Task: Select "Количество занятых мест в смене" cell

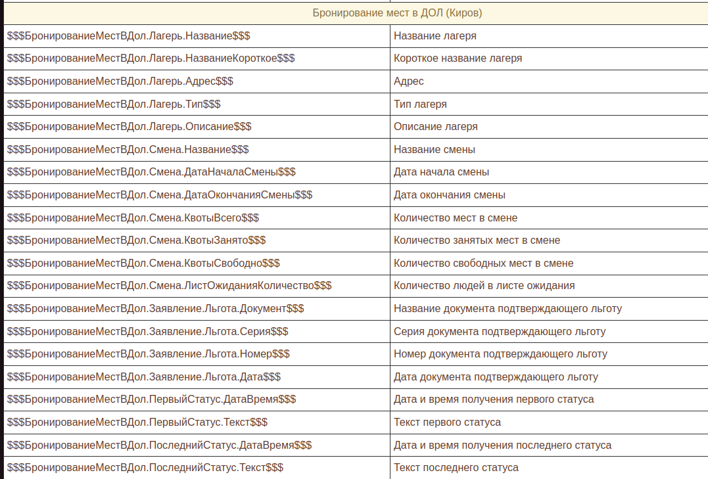Action: [477, 240]
